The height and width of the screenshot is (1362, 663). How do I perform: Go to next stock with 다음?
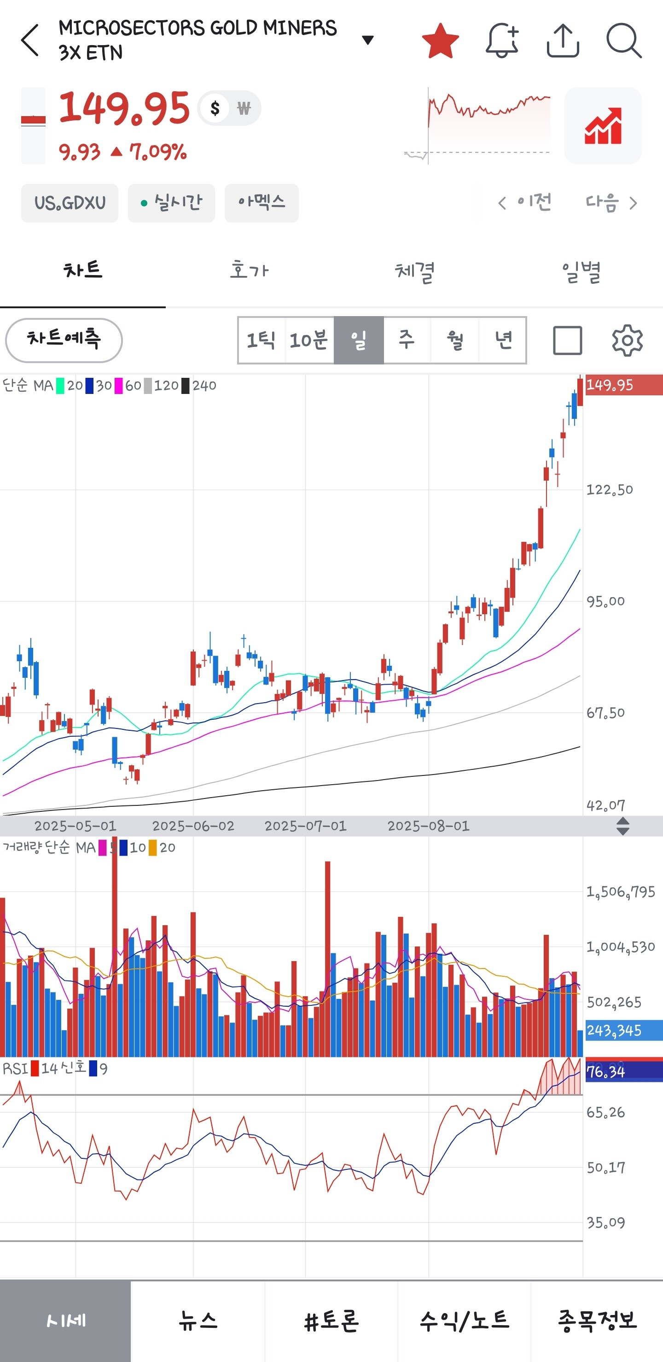tap(612, 202)
